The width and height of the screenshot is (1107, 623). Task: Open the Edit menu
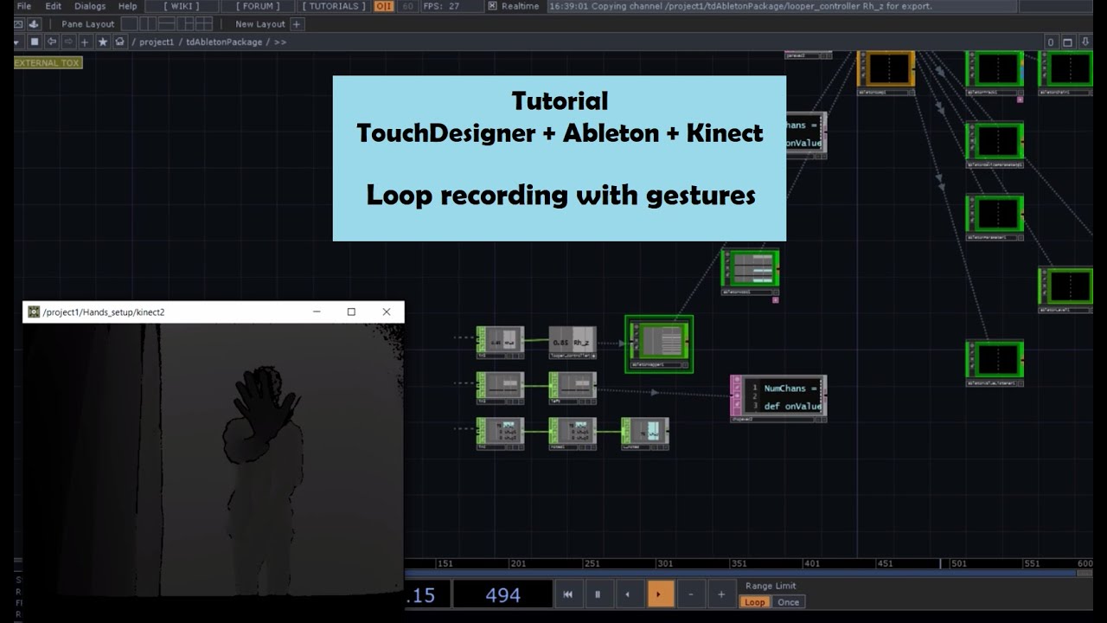coord(53,6)
